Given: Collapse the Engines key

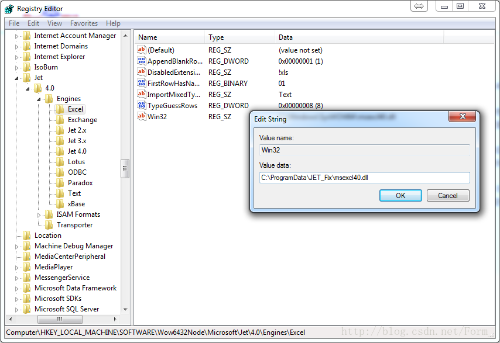Looking at the screenshot, I should point(39,99).
